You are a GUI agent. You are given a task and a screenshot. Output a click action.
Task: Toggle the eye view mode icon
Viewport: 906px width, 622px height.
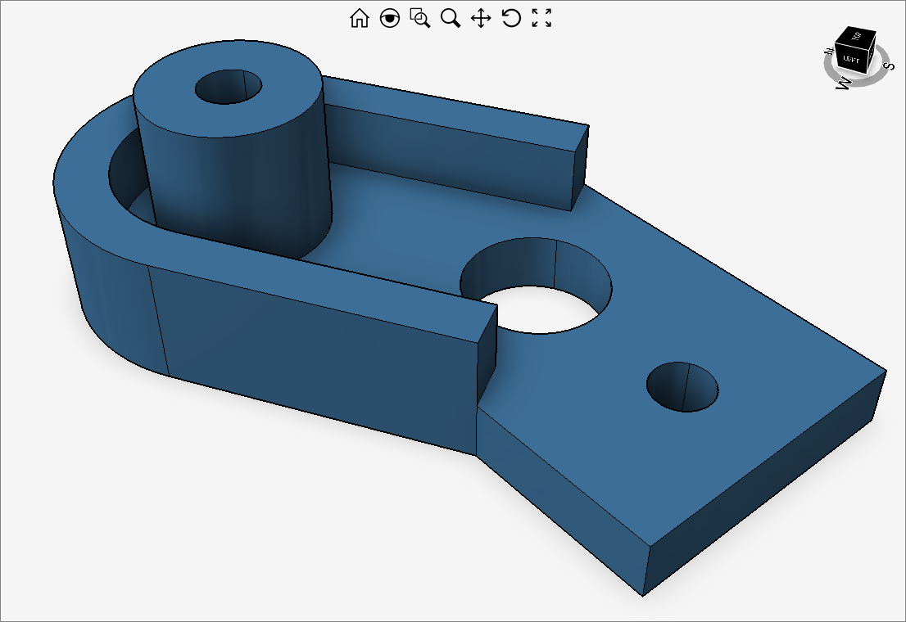[x=390, y=18]
